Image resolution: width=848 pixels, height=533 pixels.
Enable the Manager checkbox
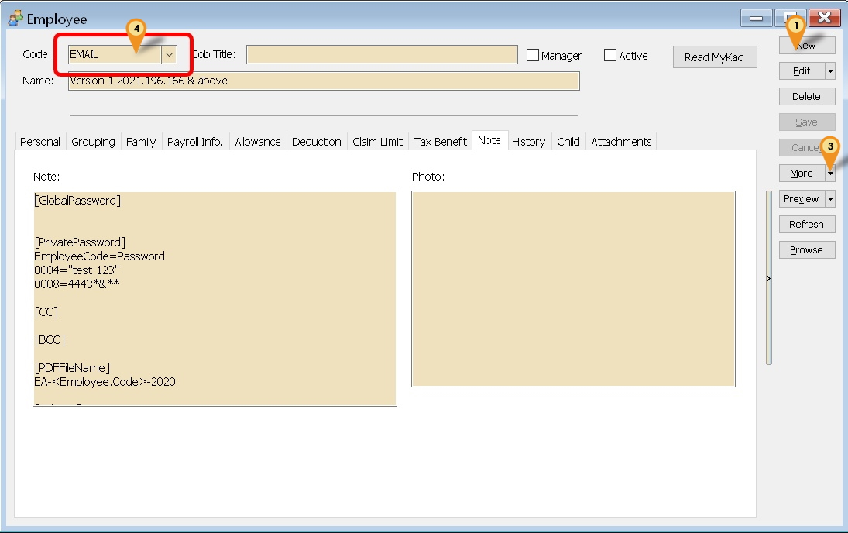coord(532,54)
